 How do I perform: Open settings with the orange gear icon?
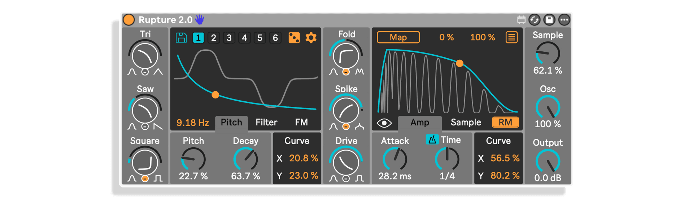pyautogui.click(x=311, y=38)
